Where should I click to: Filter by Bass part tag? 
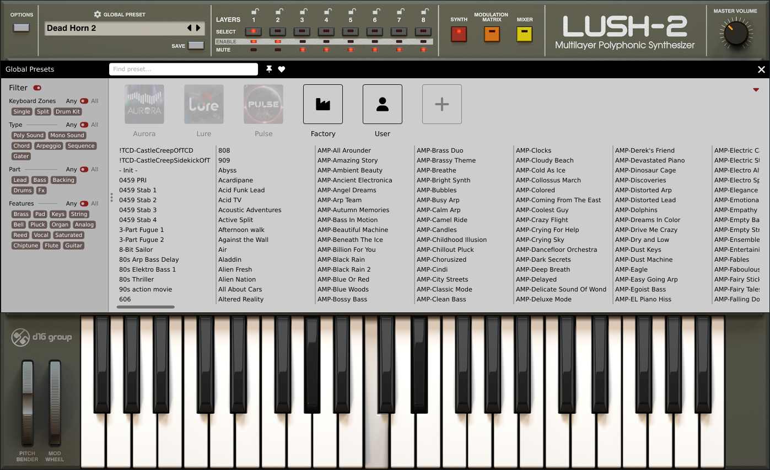[x=40, y=180]
